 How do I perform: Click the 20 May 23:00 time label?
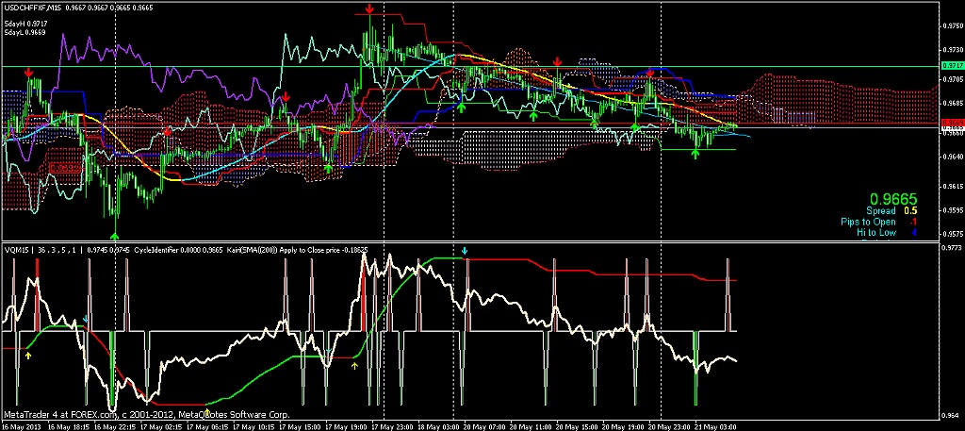click(671, 426)
